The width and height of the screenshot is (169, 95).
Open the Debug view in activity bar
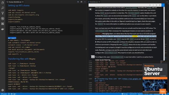coord(3,18)
